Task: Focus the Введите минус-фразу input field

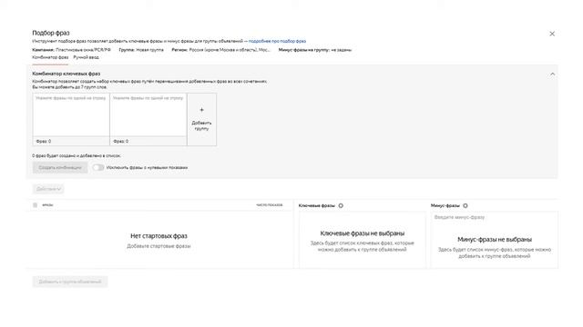Action: [494, 217]
